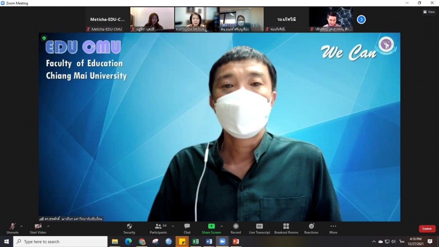Click the green Share Screen button
Image resolution: width=439 pixels, height=247 pixels.
211,228
